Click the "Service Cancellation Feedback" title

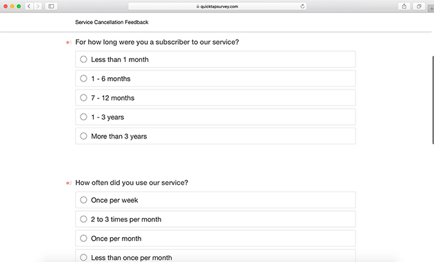112,22
